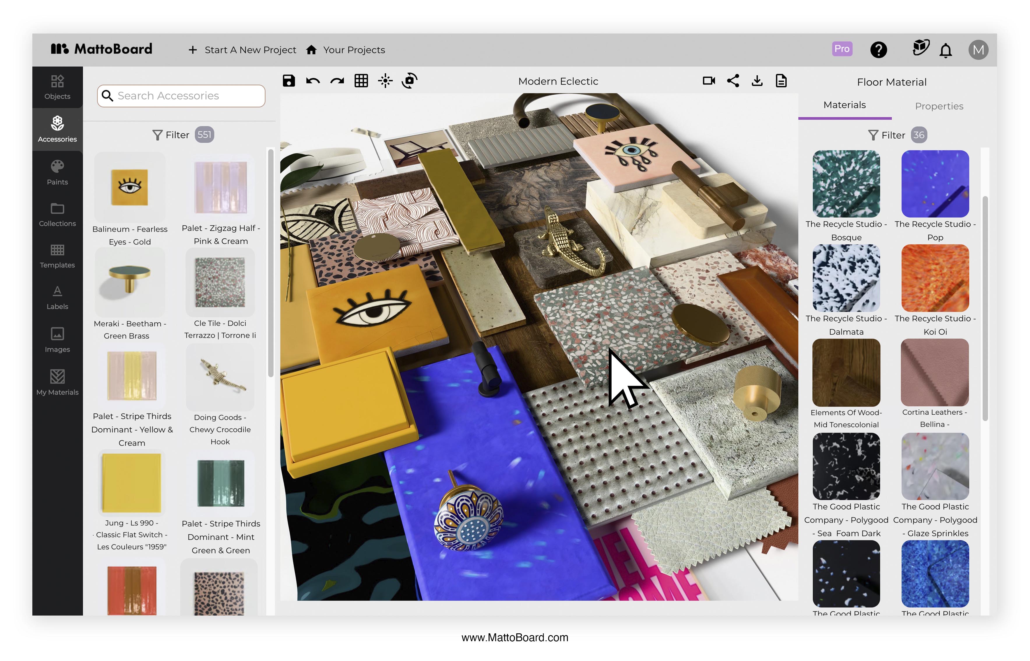Click the video camera icon
Screen dimensions: 1030x661
pyautogui.click(x=709, y=81)
